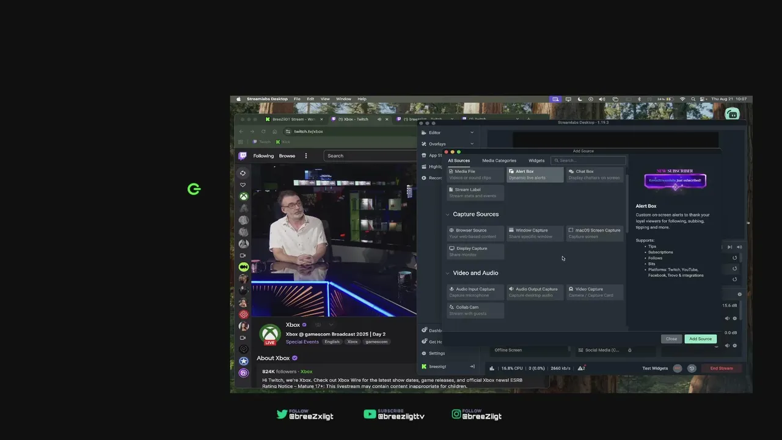Select the Display Capture source
Screen dimensions: 782x440
pyautogui.click(x=475, y=251)
